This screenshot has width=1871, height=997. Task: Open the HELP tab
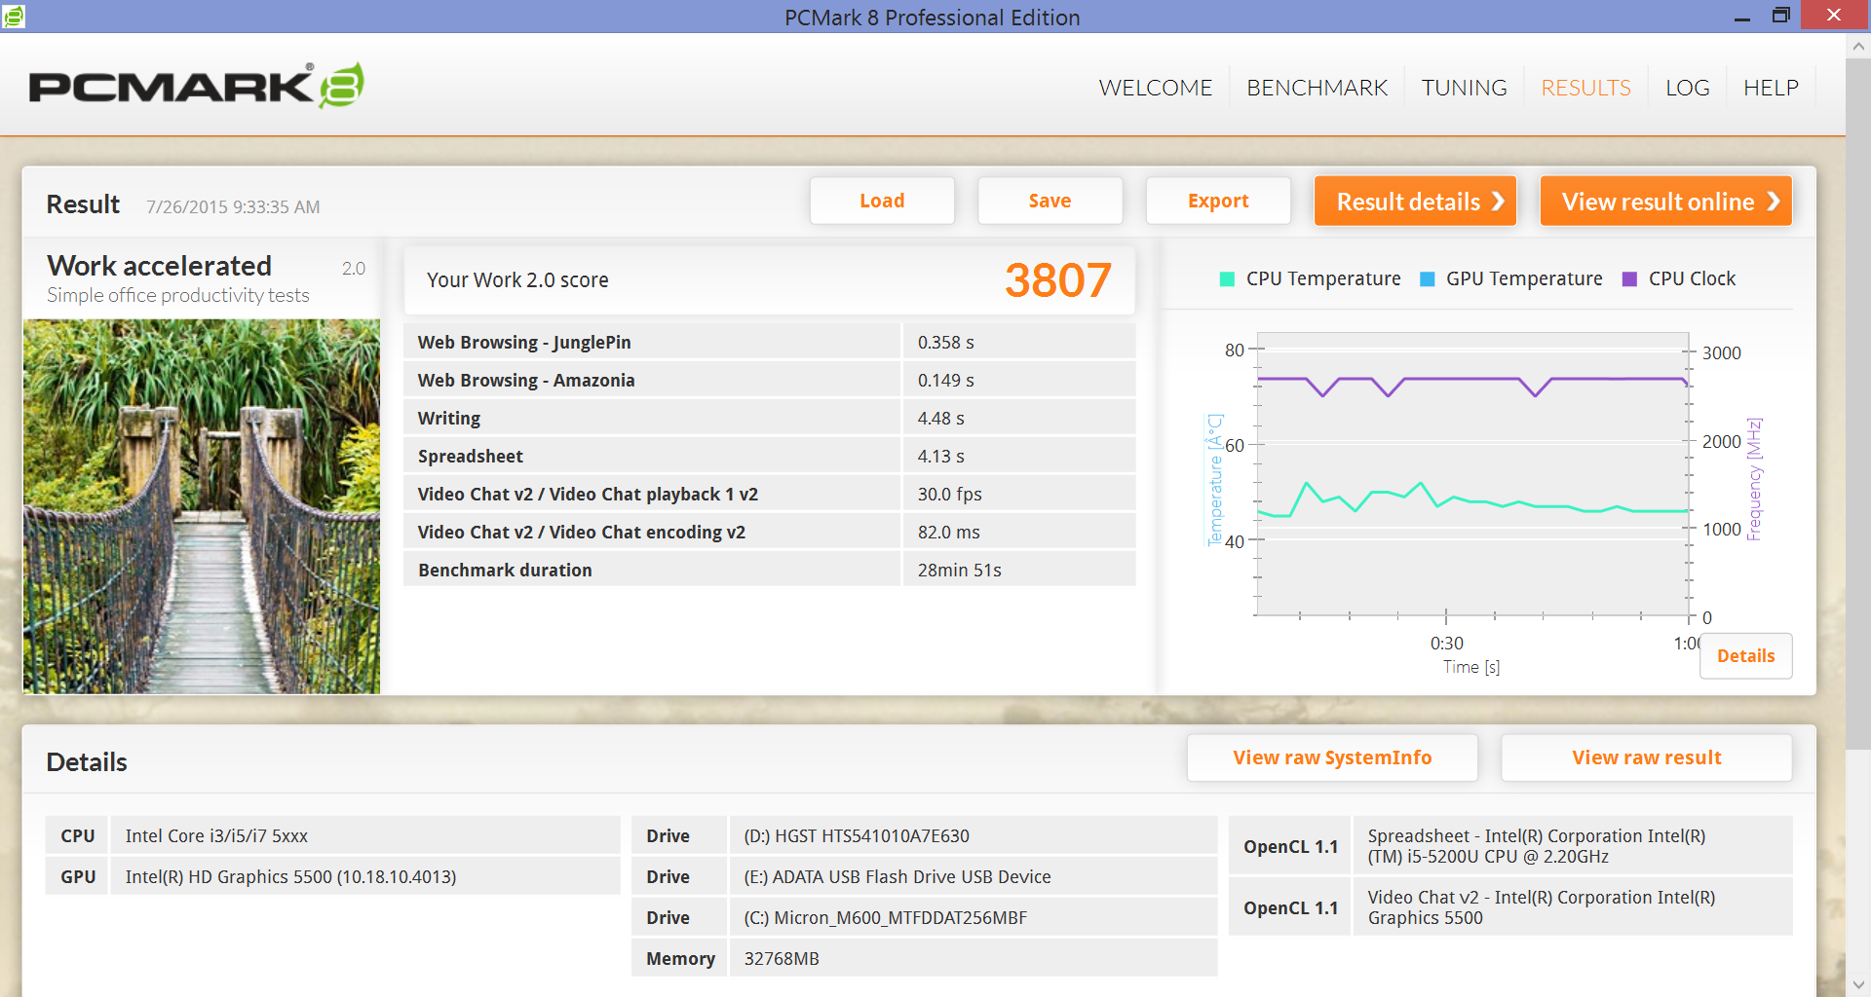pos(1771,88)
